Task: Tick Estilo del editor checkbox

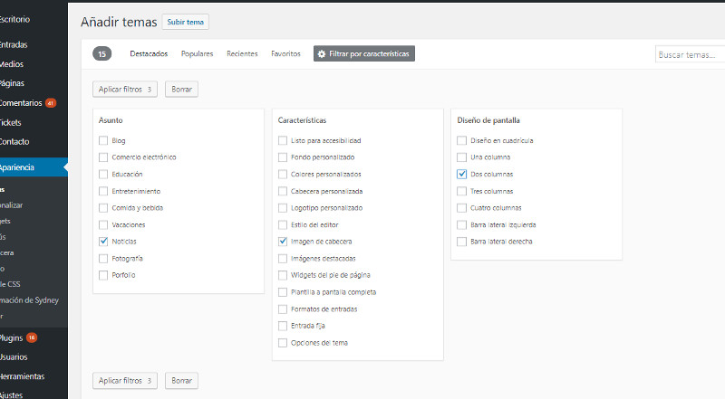Action: point(283,225)
